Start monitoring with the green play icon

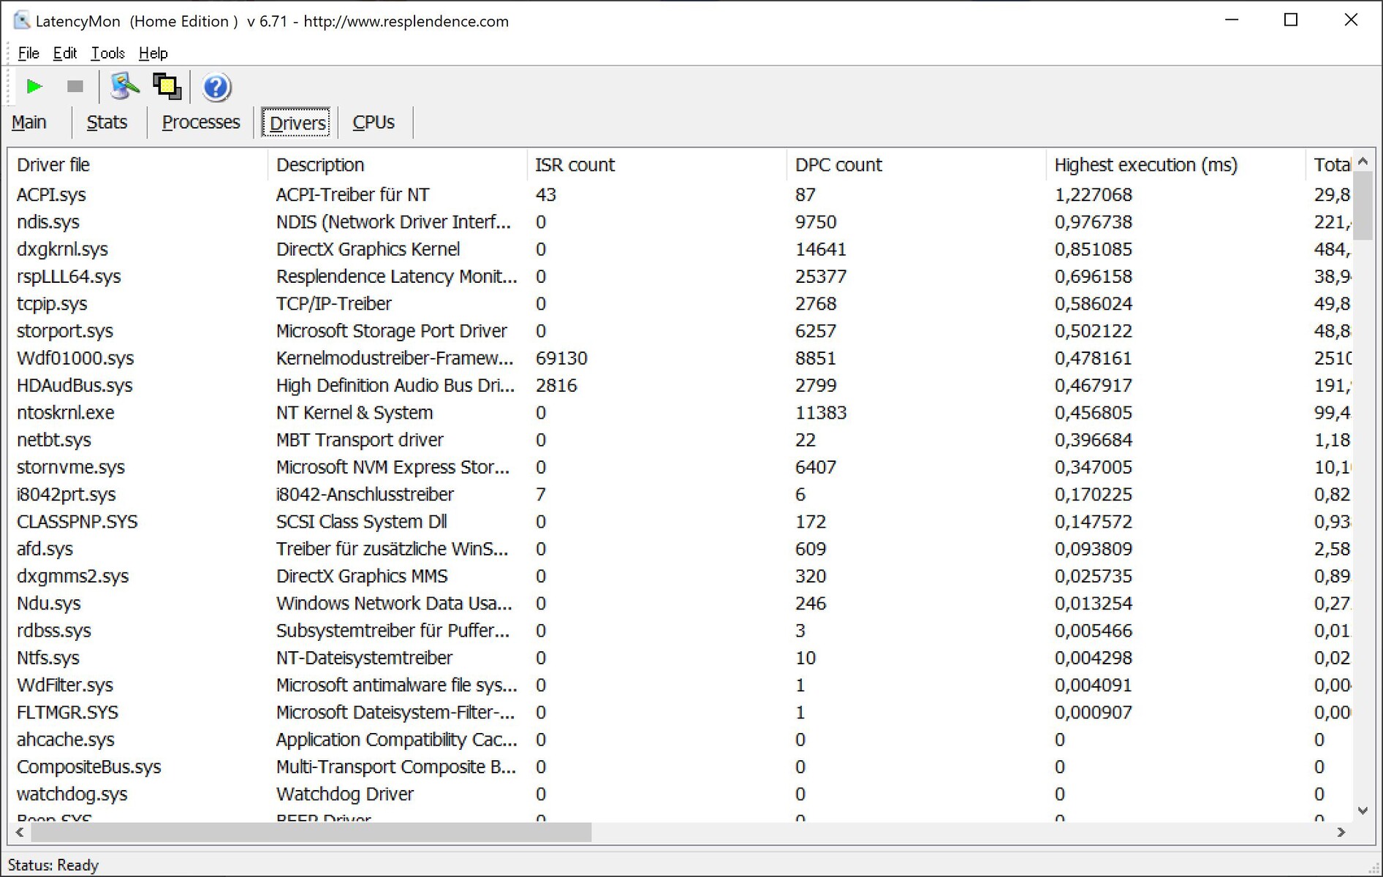[x=34, y=87]
